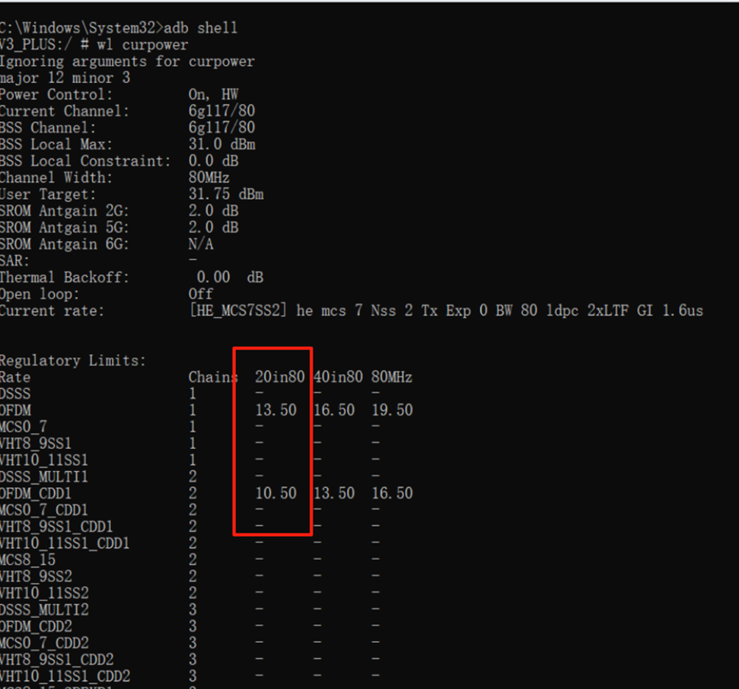This screenshot has height=689, width=739.
Task: Click the 'Current Channel' value 6g117/80
Action: pos(221,111)
